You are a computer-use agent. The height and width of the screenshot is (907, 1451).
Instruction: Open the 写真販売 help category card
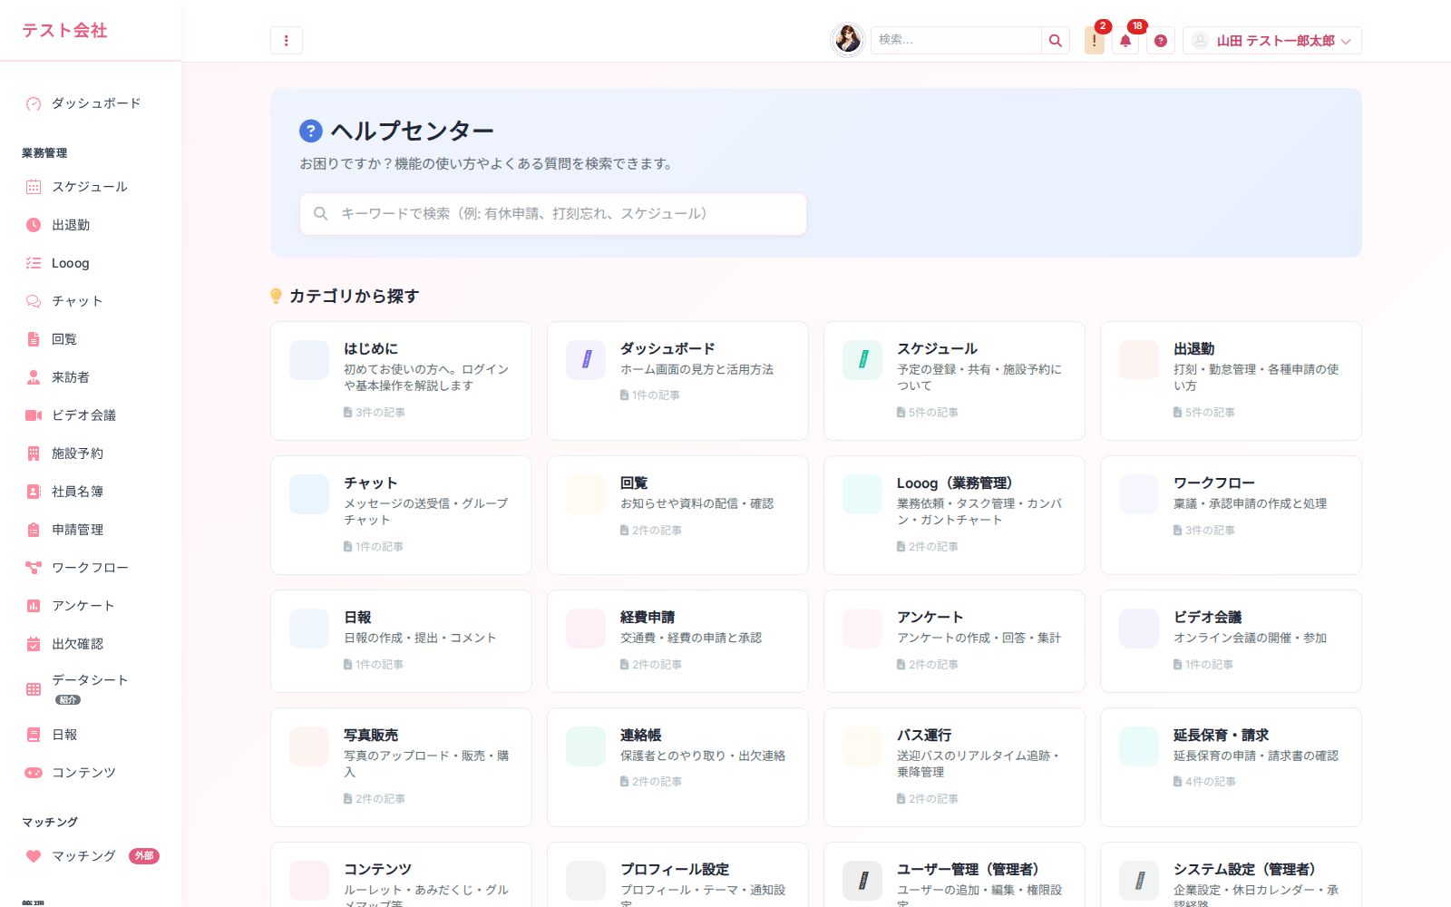coord(401,767)
